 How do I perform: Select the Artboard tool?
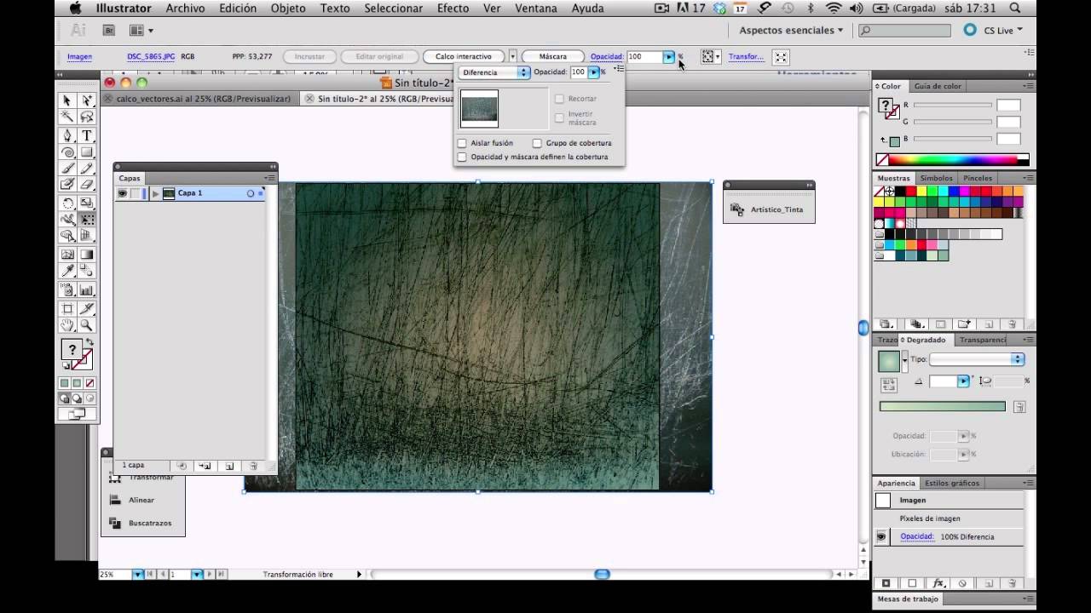point(67,308)
